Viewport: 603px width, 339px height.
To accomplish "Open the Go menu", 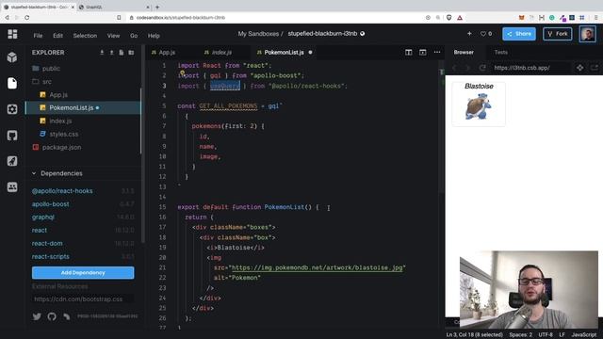I will (x=134, y=36).
